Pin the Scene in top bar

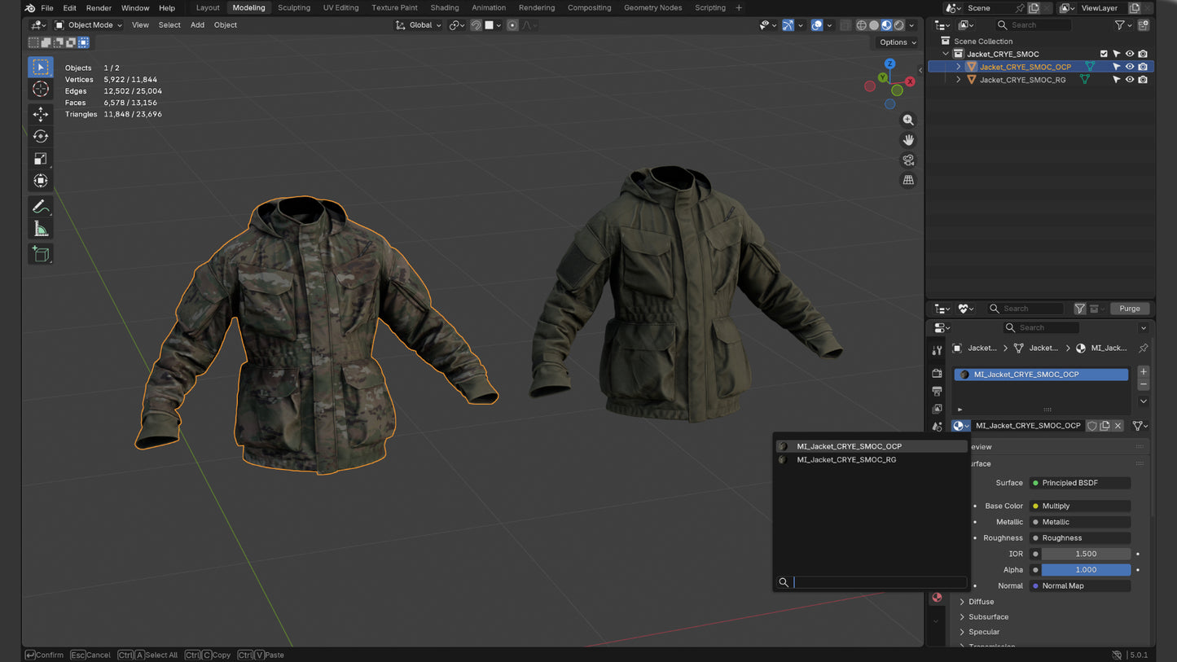pyautogui.click(x=1020, y=8)
